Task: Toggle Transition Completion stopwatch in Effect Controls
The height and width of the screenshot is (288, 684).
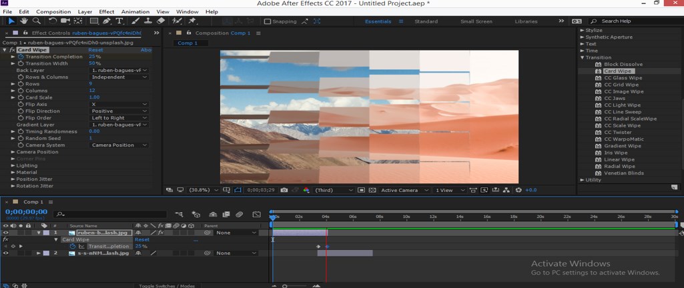Action: [21, 57]
